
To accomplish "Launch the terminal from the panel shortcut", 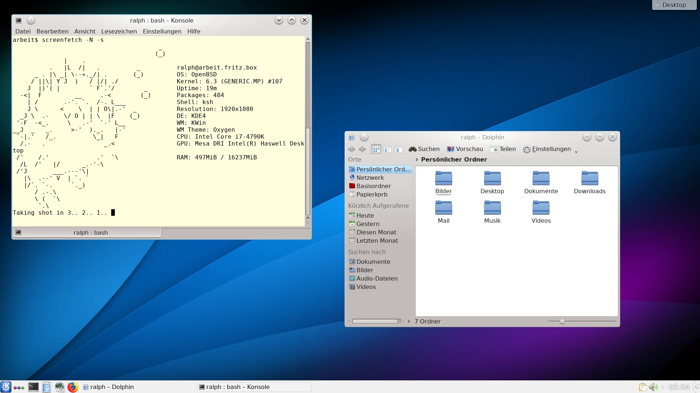I will point(34,387).
